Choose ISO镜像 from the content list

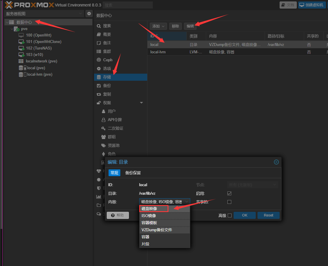click(149, 216)
